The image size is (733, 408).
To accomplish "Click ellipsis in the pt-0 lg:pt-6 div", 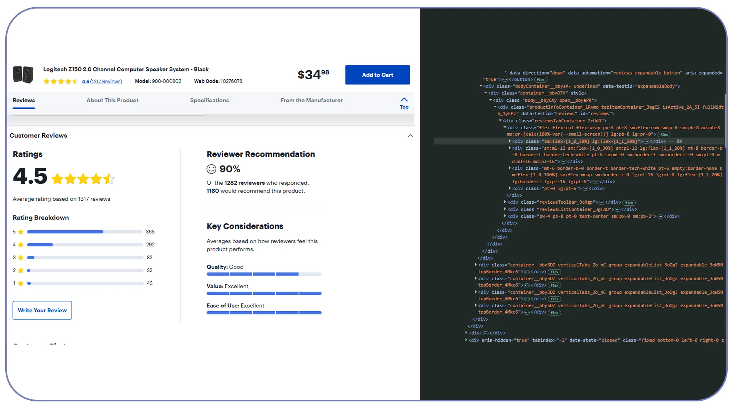I will pos(585,189).
